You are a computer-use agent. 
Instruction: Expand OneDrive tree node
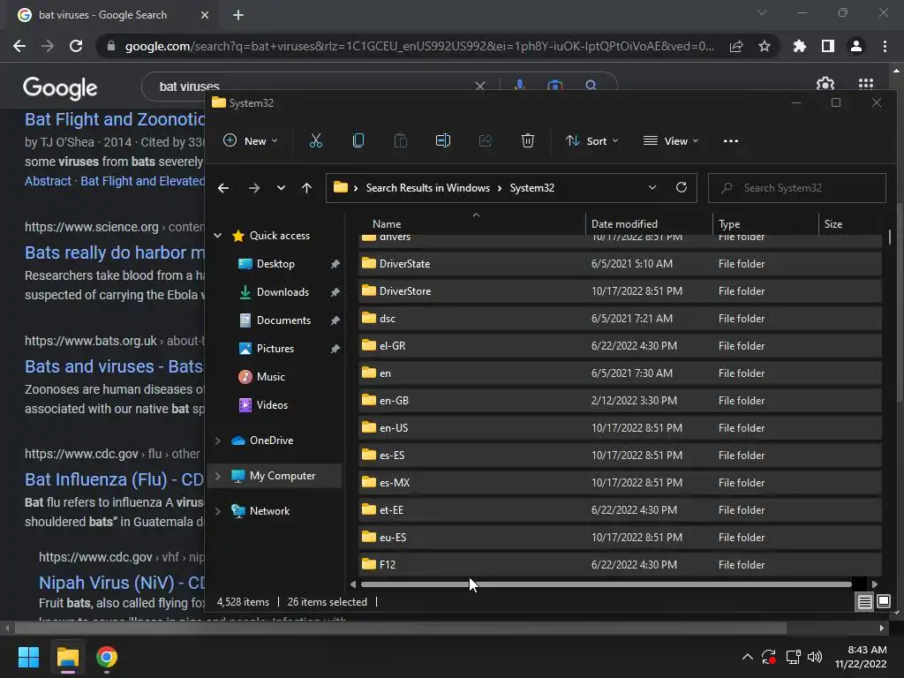pyautogui.click(x=218, y=441)
